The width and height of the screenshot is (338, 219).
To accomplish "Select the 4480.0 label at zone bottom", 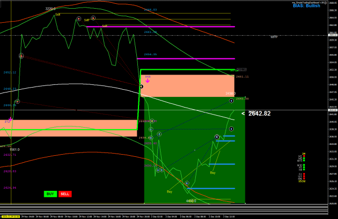I will (191, 201).
